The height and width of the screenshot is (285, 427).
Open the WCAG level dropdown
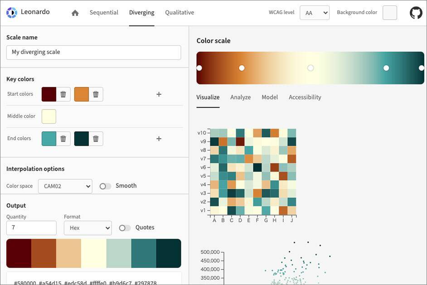click(x=315, y=13)
